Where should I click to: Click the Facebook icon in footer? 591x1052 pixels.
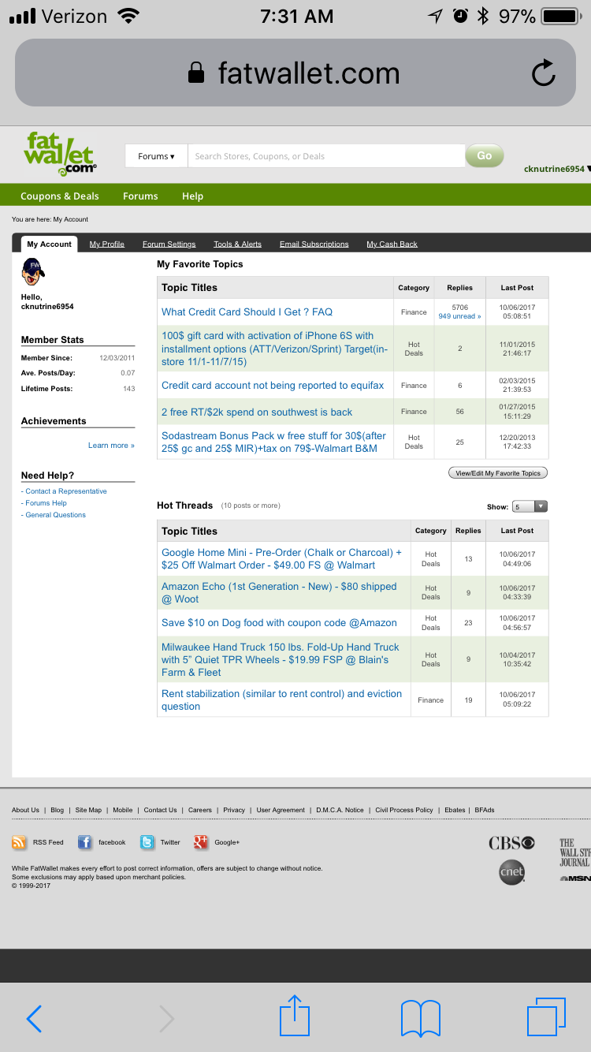coord(84,842)
